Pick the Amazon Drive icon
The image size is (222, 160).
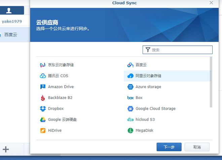click(x=43, y=87)
